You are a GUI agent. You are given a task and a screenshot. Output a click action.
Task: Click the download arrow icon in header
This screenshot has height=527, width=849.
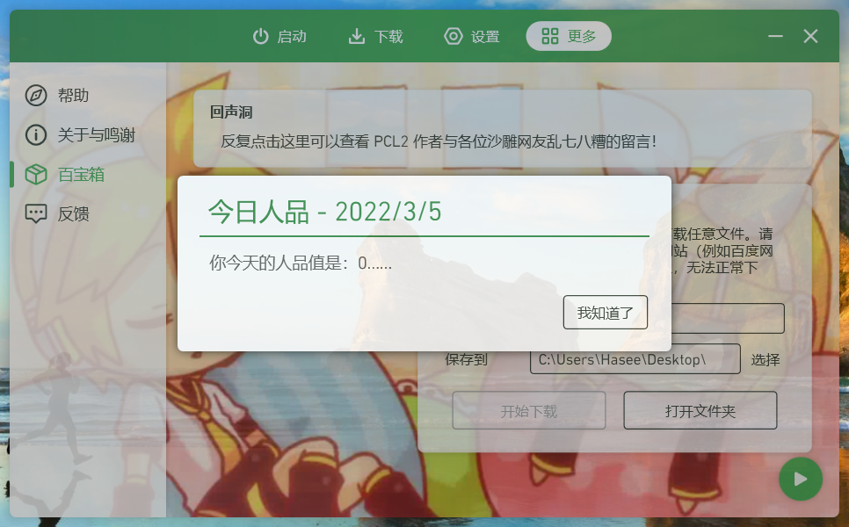point(356,36)
